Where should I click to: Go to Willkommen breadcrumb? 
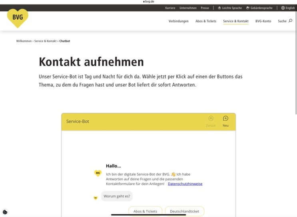click(x=24, y=41)
